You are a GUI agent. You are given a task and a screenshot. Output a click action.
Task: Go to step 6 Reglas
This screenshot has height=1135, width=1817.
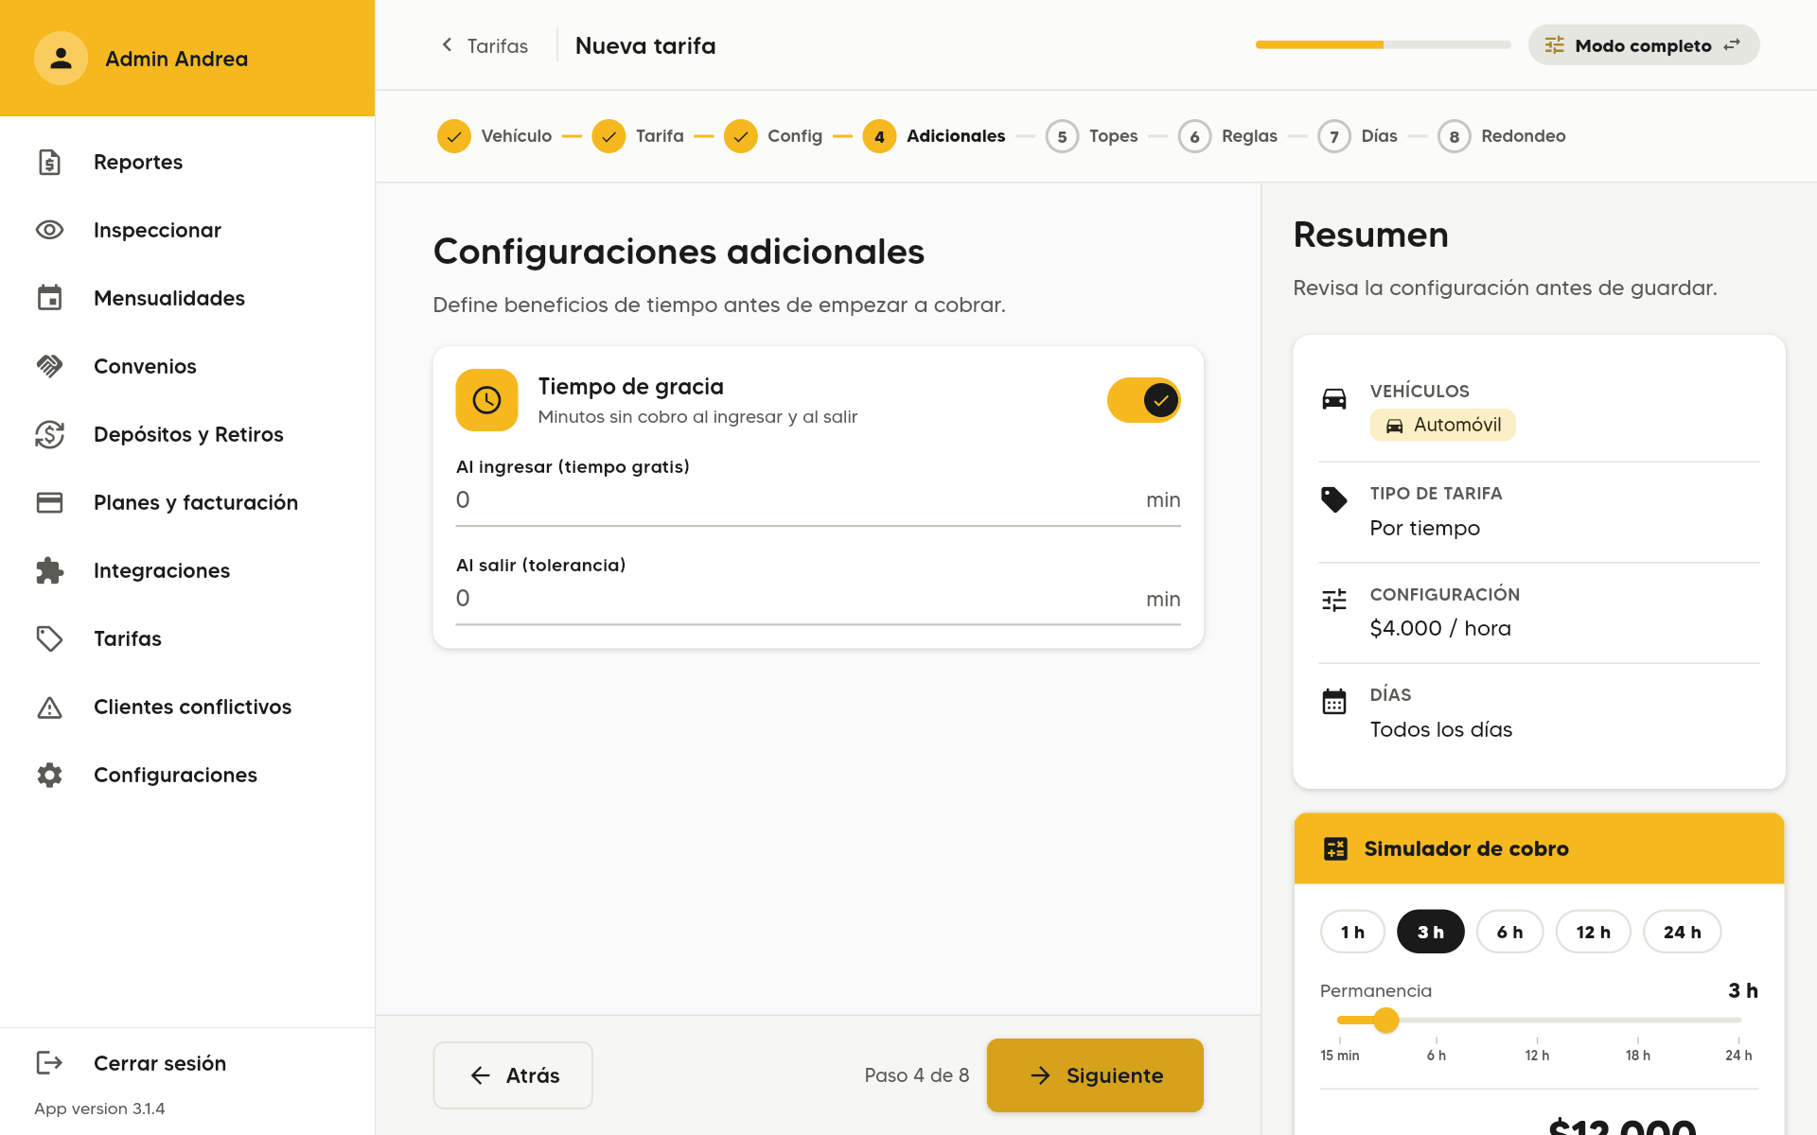tap(1227, 136)
